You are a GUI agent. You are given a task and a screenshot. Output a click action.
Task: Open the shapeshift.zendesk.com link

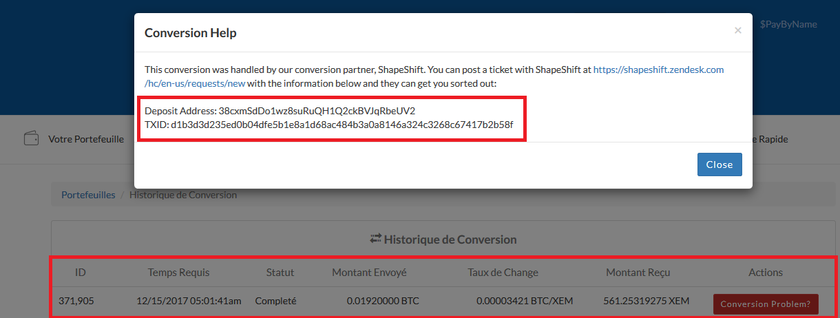point(658,70)
